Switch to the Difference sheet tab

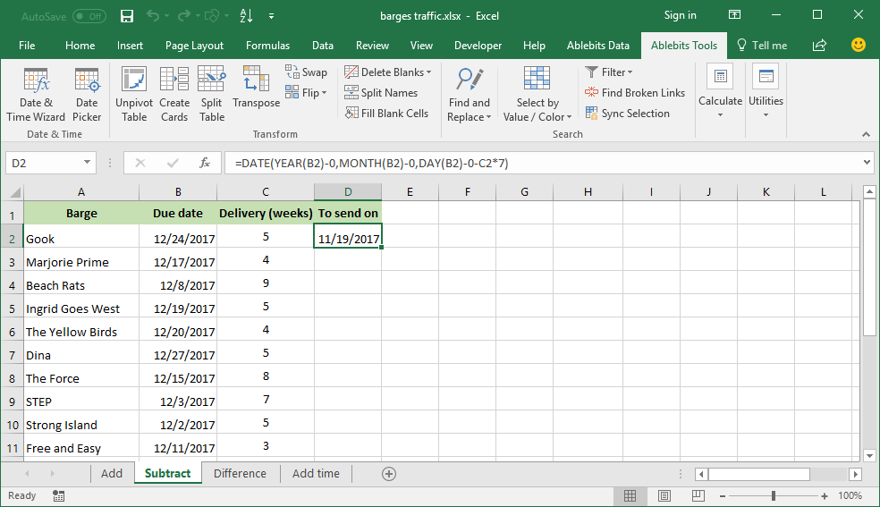(x=240, y=473)
